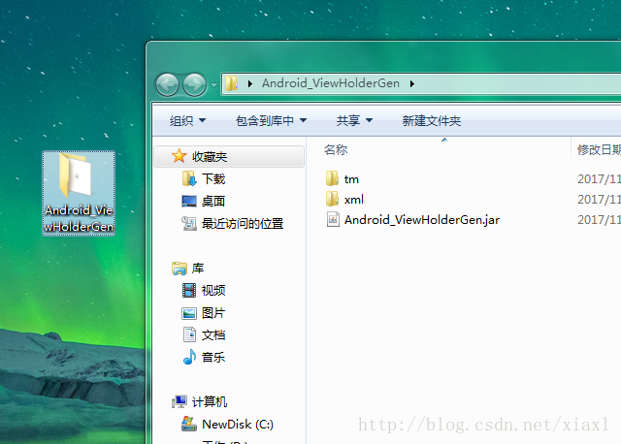This screenshot has height=444, width=621.
Task: Click the Android_ViewHolderGen.jar file icon
Action: (x=333, y=219)
